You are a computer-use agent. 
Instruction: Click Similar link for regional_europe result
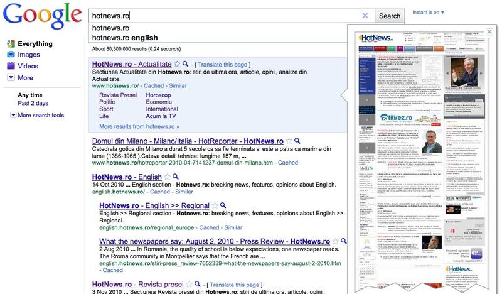click(x=233, y=227)
